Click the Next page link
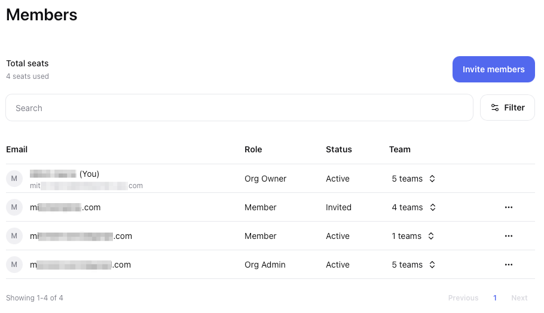 click(x=519, y=297)
